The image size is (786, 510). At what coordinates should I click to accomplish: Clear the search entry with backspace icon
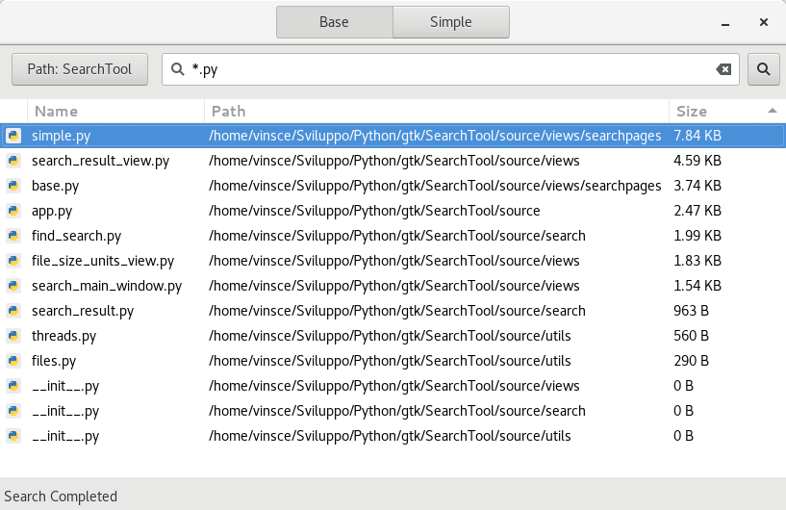click(x=723, y=69)
